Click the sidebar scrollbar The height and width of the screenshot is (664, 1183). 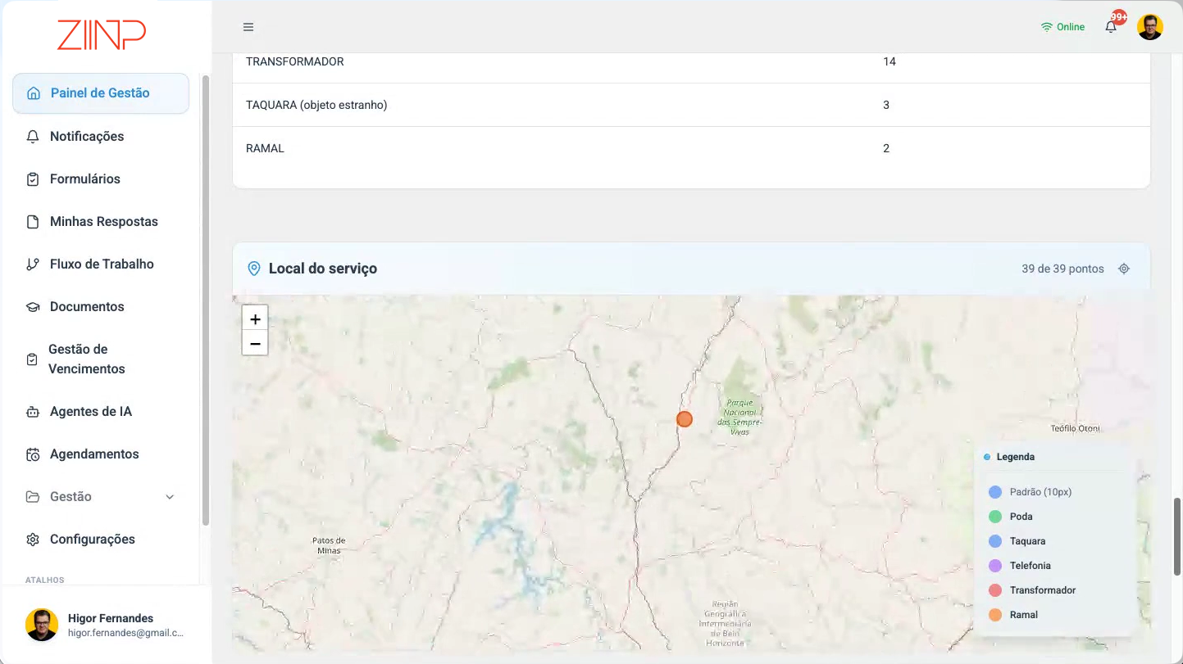206,300
